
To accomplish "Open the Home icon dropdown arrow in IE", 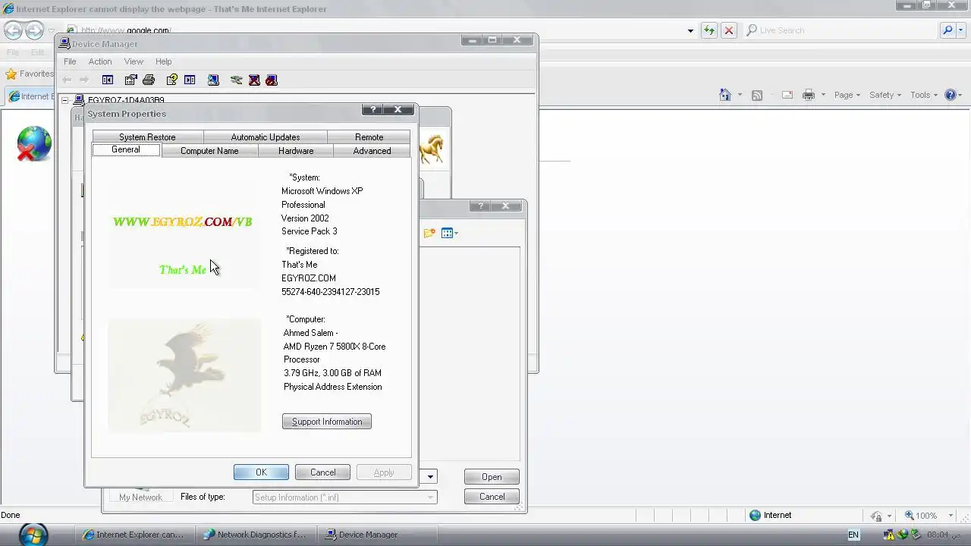I will [x=739, y=96].
